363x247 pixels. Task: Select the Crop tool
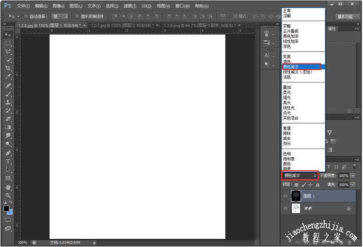[8, 68]
